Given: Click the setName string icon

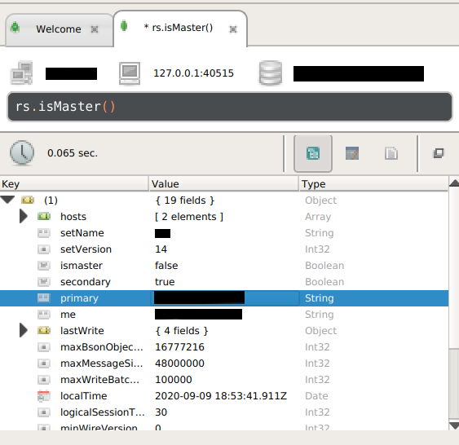Looking at the screenshot, I should 44,233.
